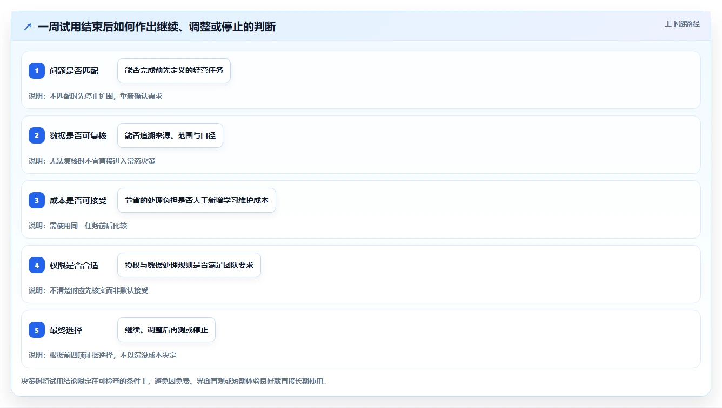Select the '数据是否可复核' heading
This screenshot has height=408, width=722.
click(x=78, y=135)
